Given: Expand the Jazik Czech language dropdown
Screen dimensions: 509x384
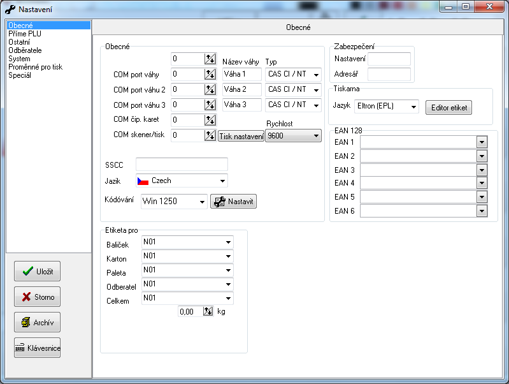Looking at the screenshot, I should coord(182,181).
